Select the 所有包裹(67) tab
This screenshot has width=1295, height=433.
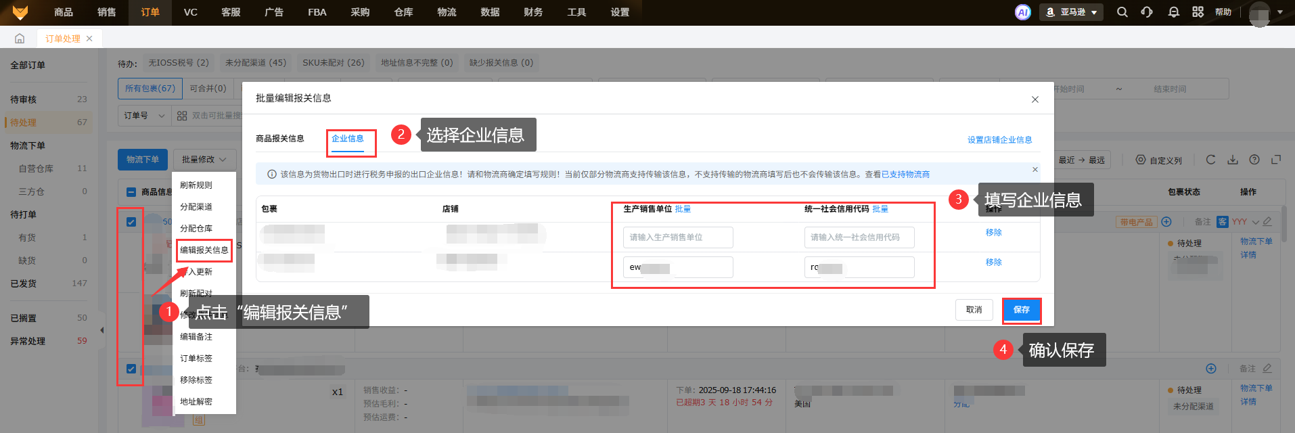tap(150, 89)
